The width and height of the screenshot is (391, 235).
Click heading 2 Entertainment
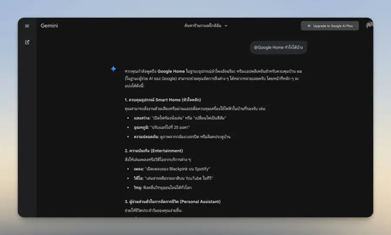pyautogui.click(x=154, y=151)
